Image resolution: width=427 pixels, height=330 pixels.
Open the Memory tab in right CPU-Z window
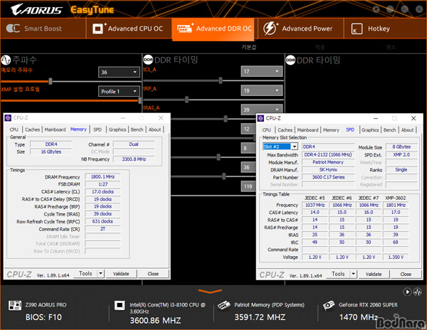click(331, 130)
